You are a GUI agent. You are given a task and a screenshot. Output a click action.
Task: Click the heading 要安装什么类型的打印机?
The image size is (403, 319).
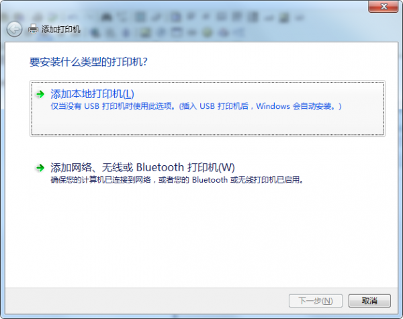tap(89, 62)
